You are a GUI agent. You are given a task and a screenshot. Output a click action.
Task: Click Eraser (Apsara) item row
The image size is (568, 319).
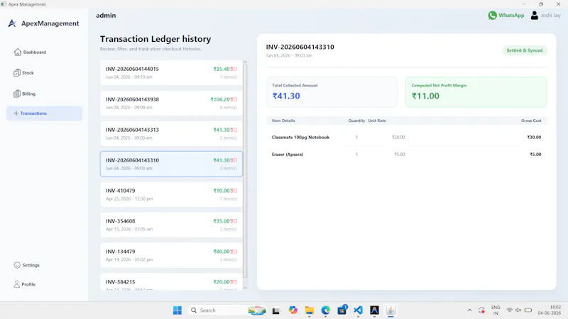406,155
